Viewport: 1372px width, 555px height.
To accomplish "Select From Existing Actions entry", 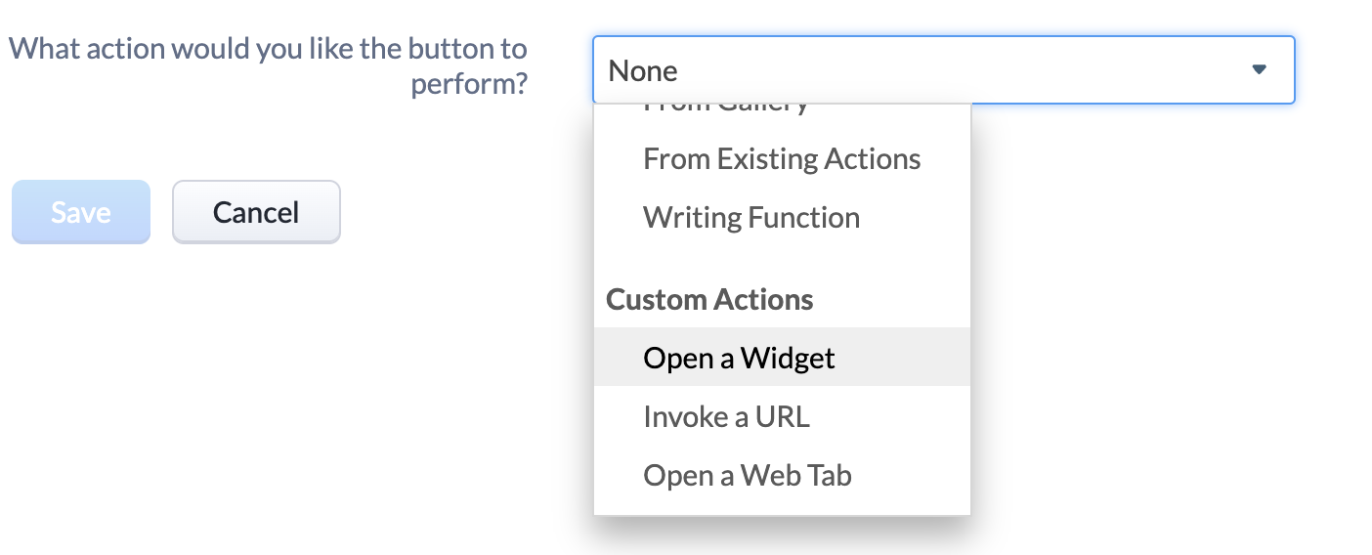I will pos(782,158).
